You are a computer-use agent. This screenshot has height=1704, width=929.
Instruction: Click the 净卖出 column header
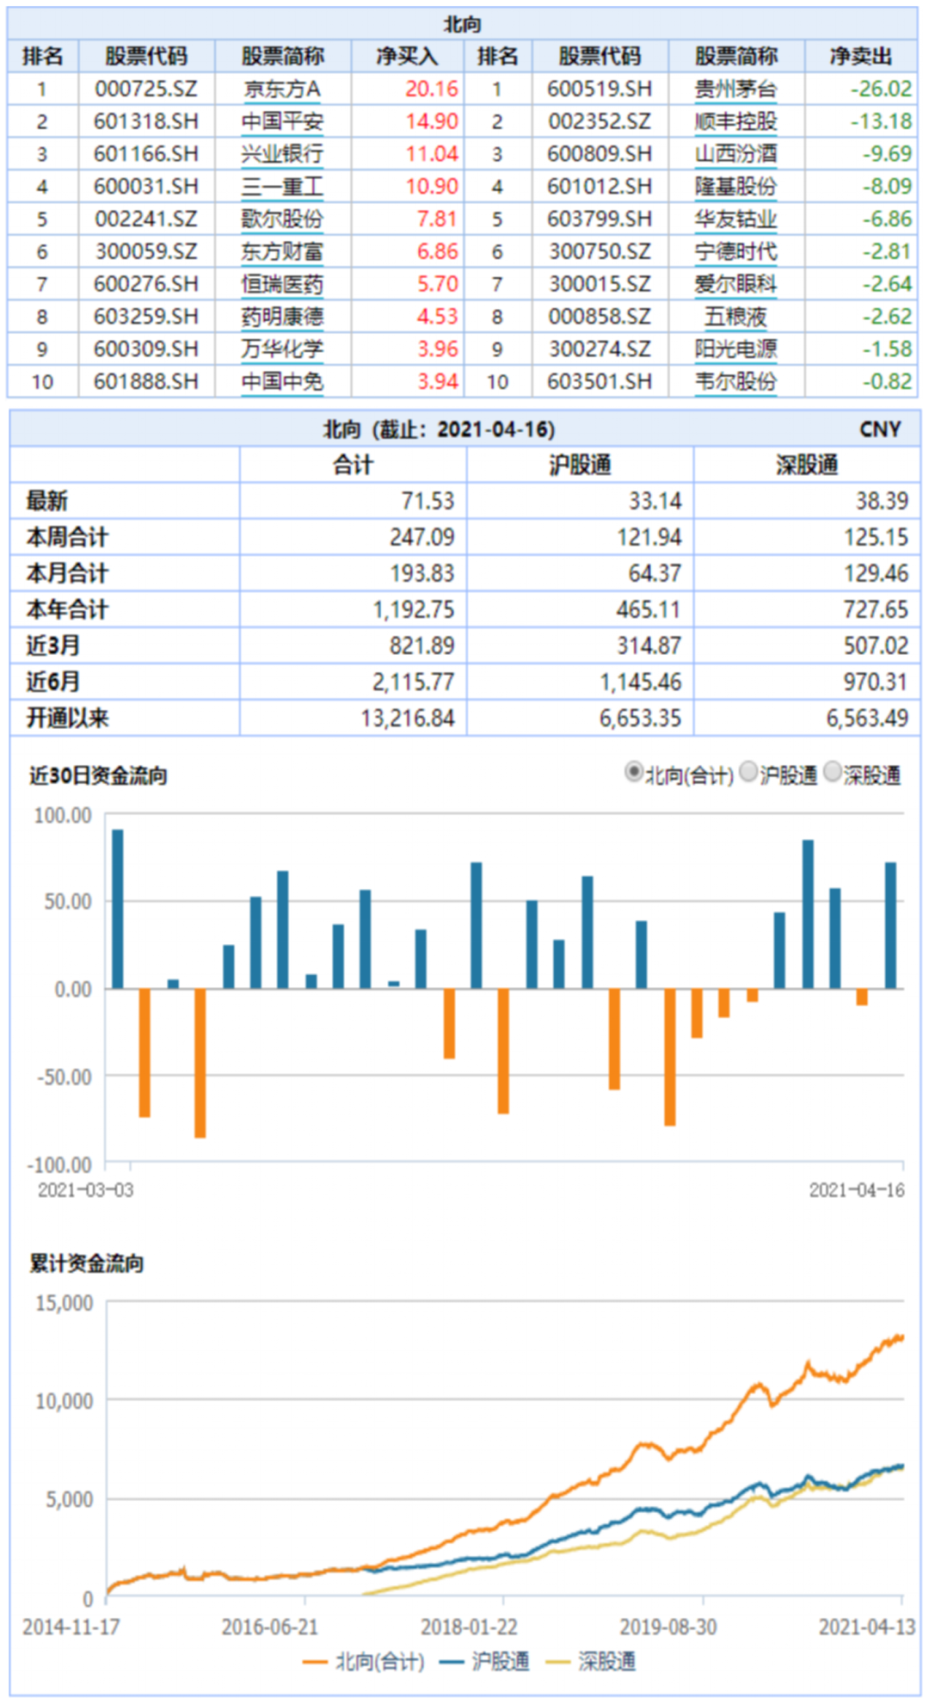pos(861,57)
